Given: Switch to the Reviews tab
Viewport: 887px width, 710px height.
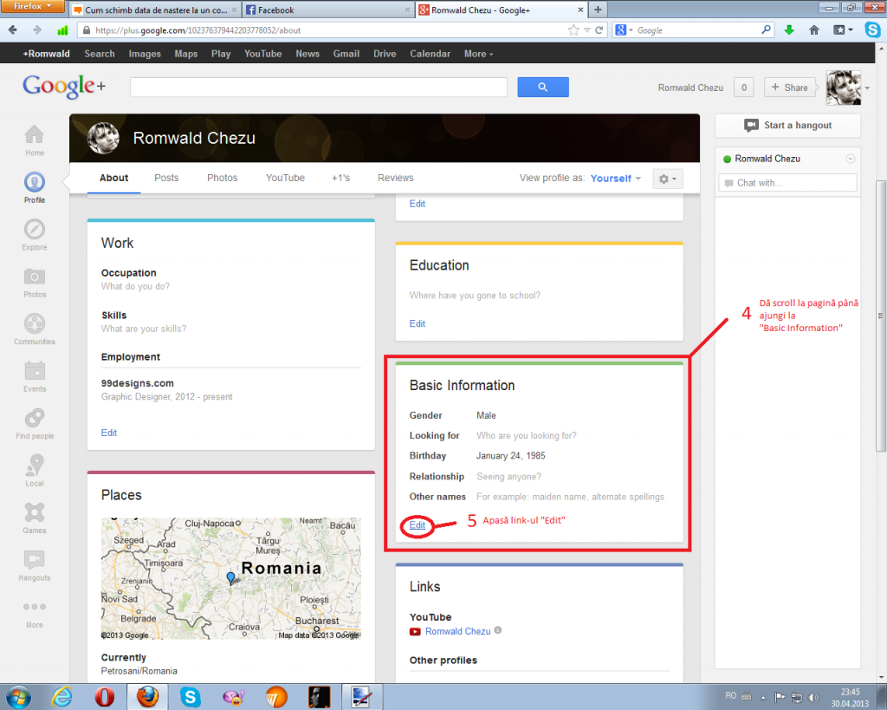Looking at the screenshot, I should (x=395, y=178).
